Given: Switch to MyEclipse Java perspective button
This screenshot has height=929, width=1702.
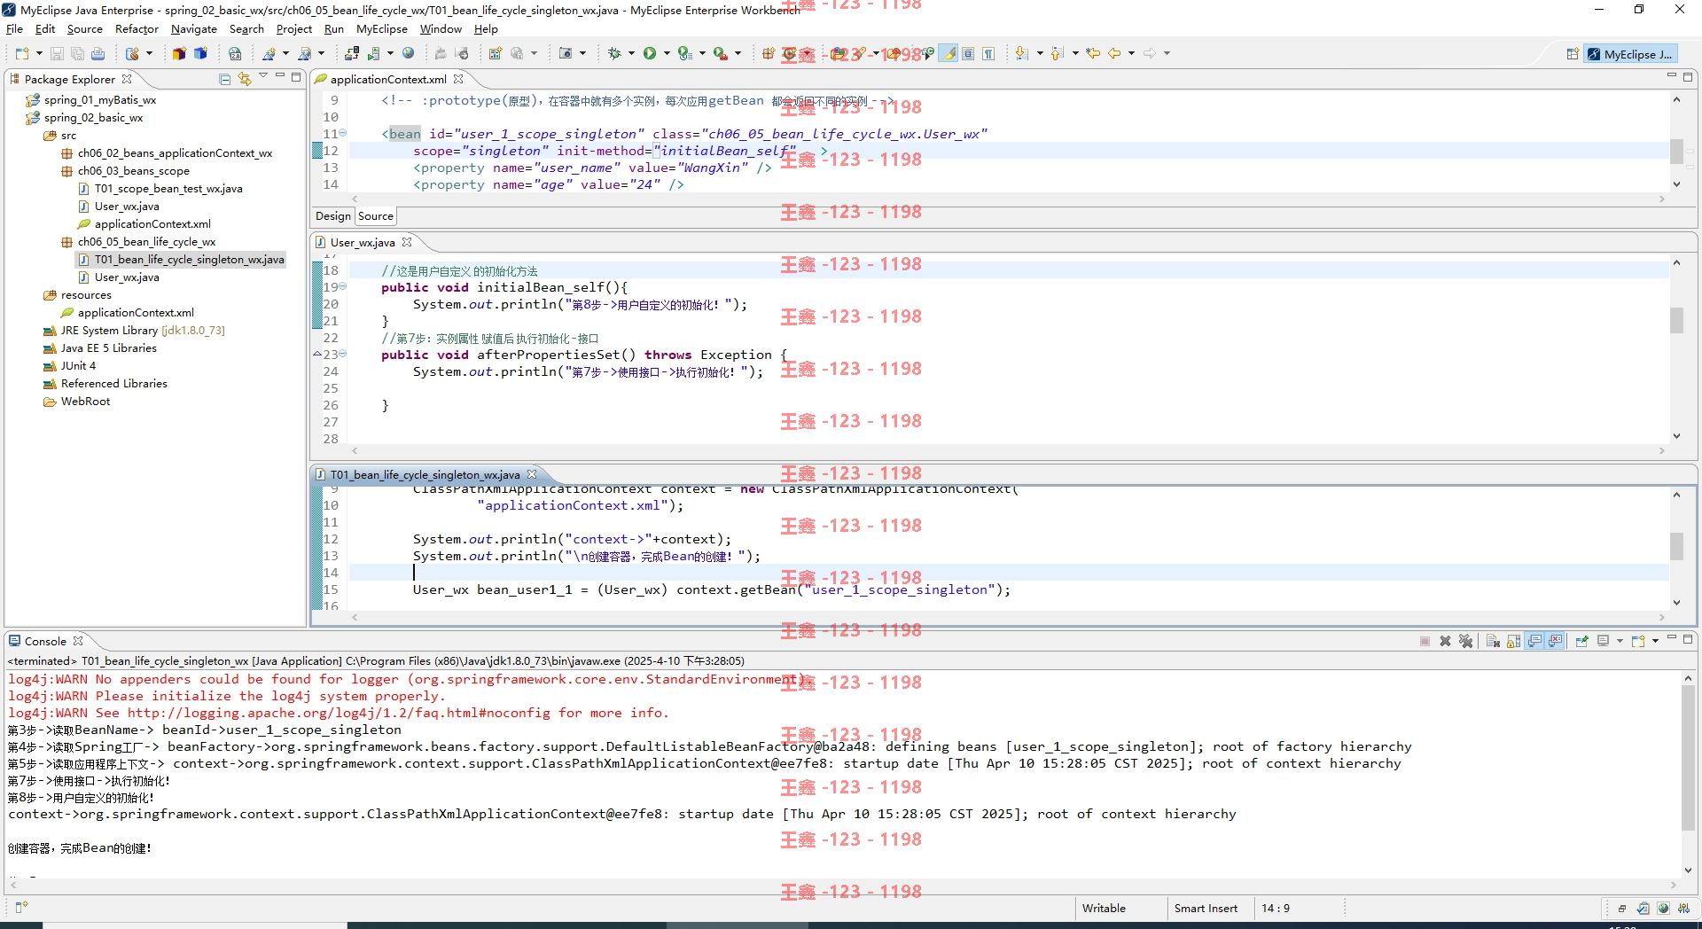Looking at the screenshot, I should 1631,54.
